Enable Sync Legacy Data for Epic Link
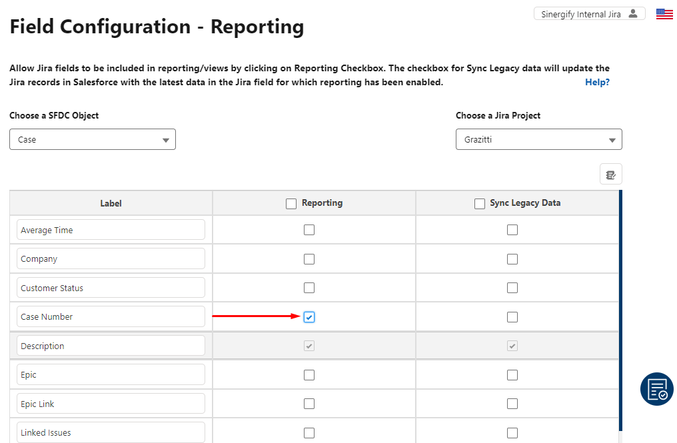The width and height of the screenshot is (677, 443). [x=512, y=404]
